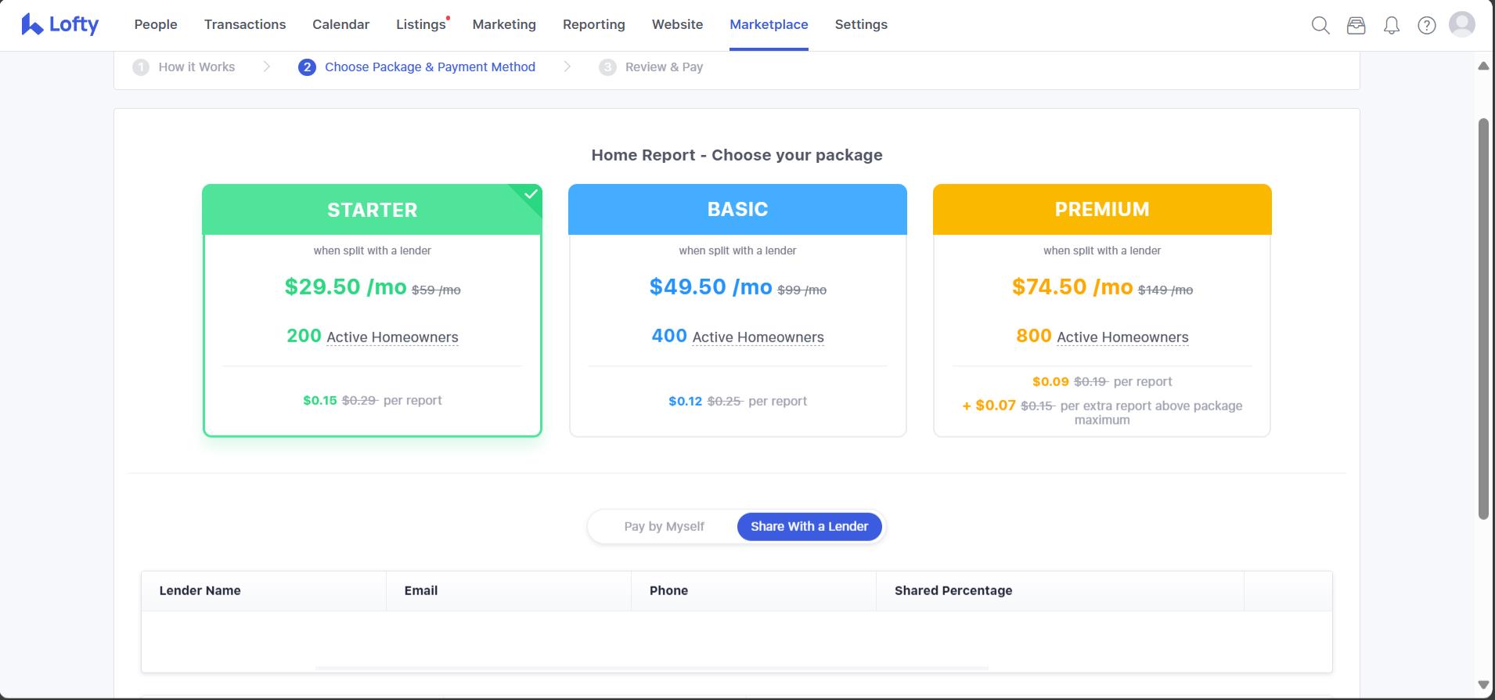Screen dimensions: 1495x700
Task: Click the step 3 number circle
Action: pyautogui.click(x=607, y=67)
